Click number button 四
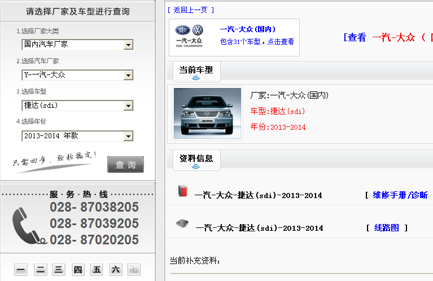433x281 pixels. coord(78,269)
